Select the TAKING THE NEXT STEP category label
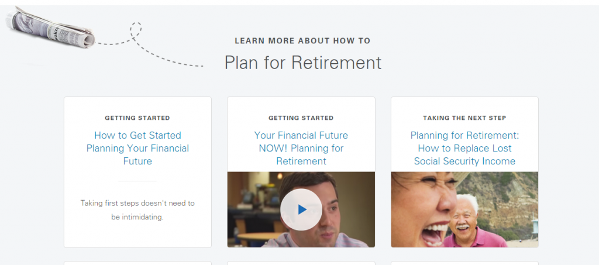This screenshot has width=599, height=265. click(464, 118)
